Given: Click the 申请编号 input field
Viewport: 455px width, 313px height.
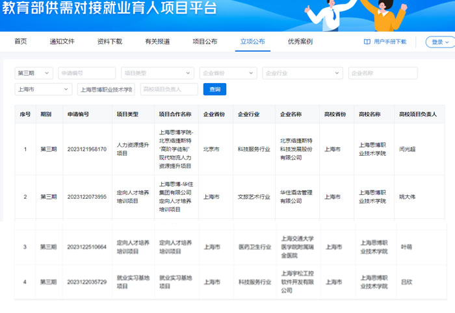Looking at the screenshot, I should click(86, 73).
